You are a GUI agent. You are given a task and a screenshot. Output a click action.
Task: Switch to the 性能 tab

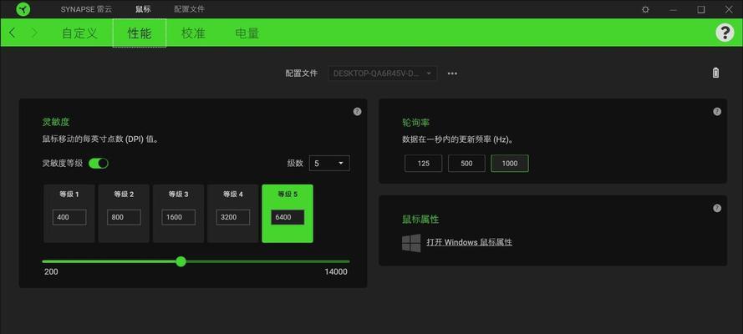click(140, 33)
